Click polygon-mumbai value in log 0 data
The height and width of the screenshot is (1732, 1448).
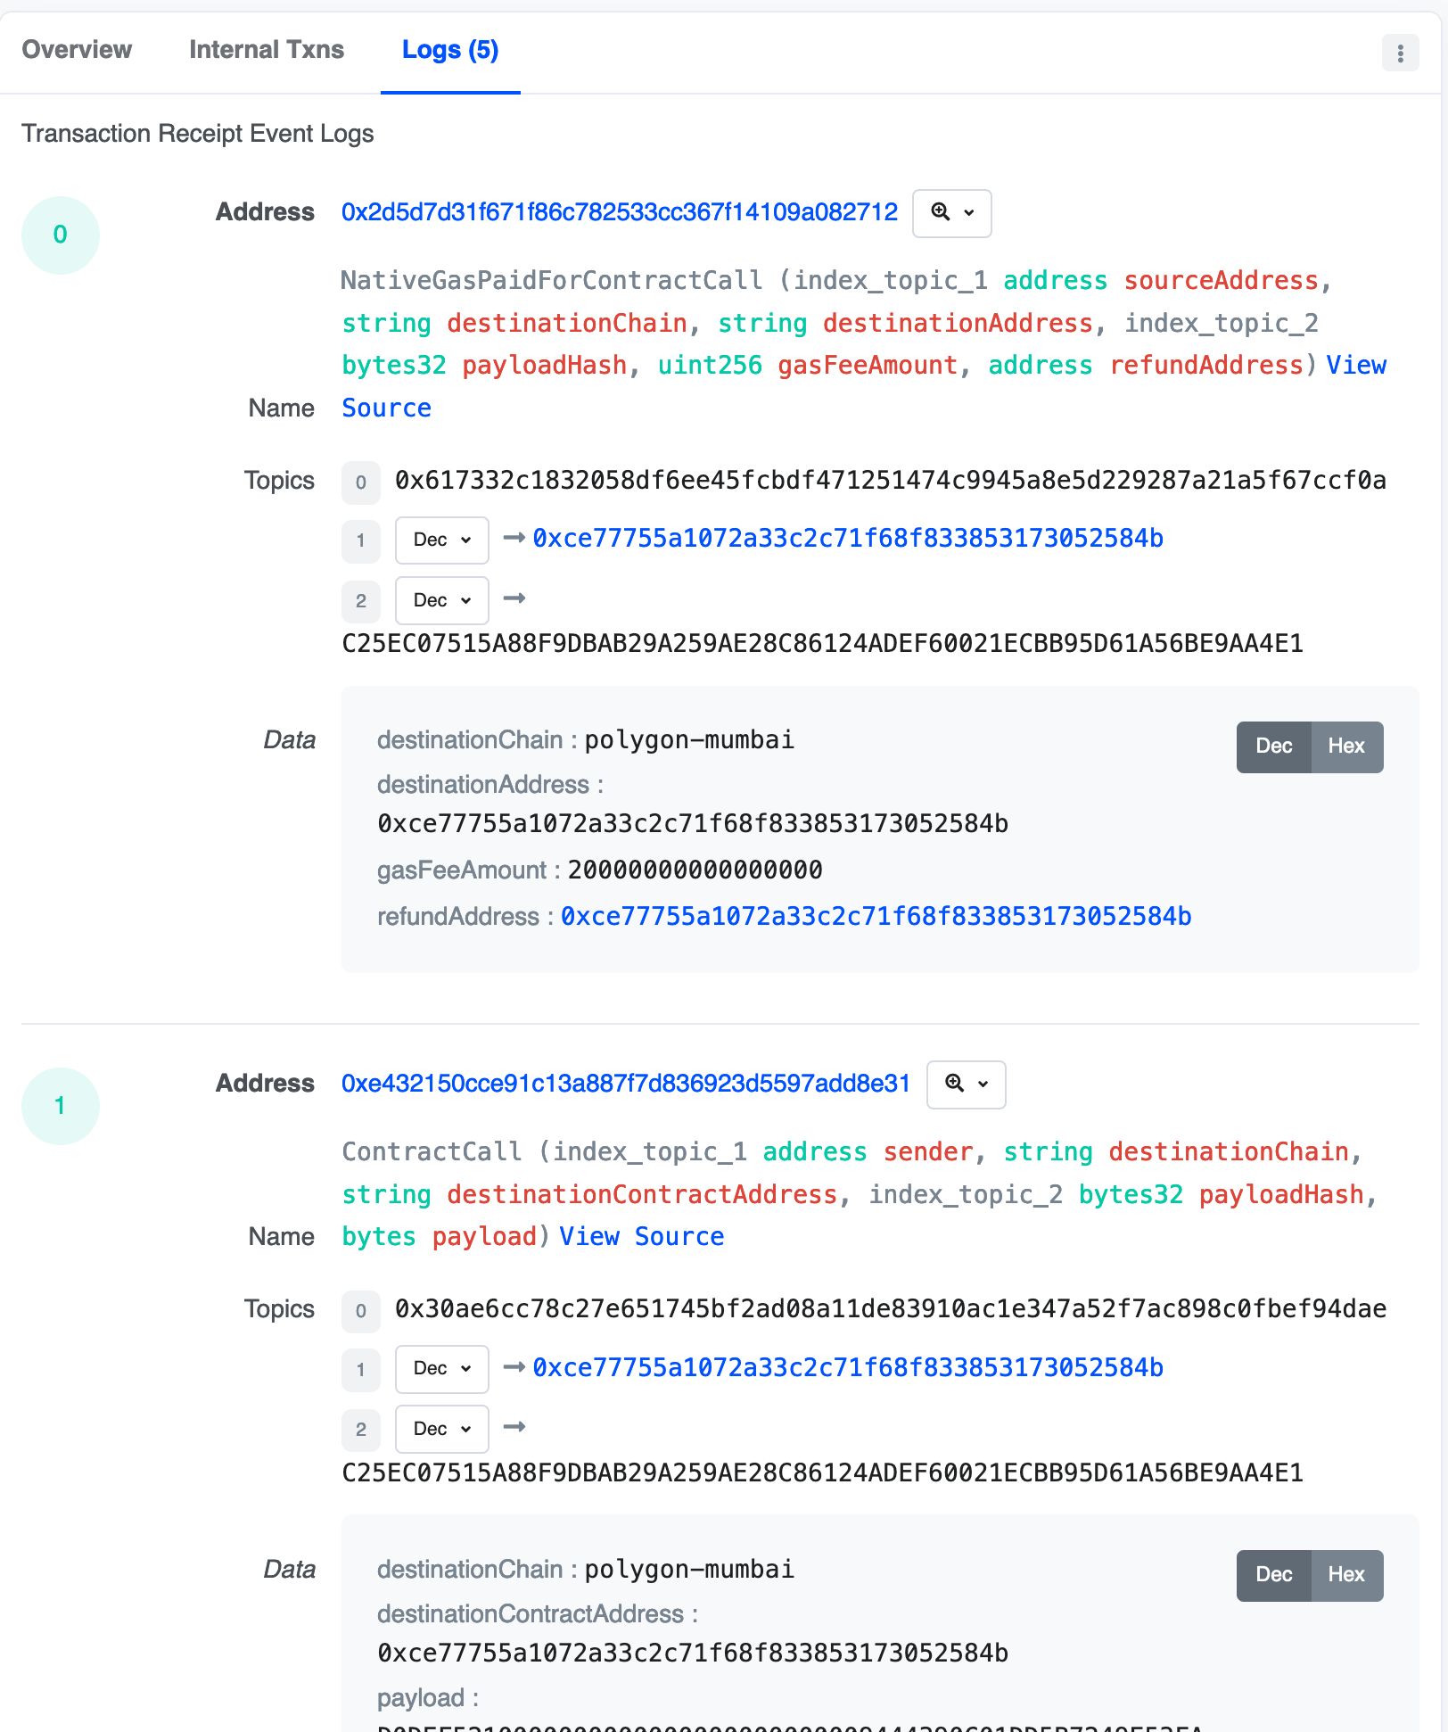(689, 740)
